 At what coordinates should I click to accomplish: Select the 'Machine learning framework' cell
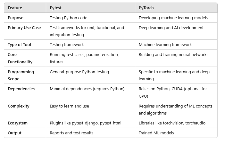click(166, 45)
